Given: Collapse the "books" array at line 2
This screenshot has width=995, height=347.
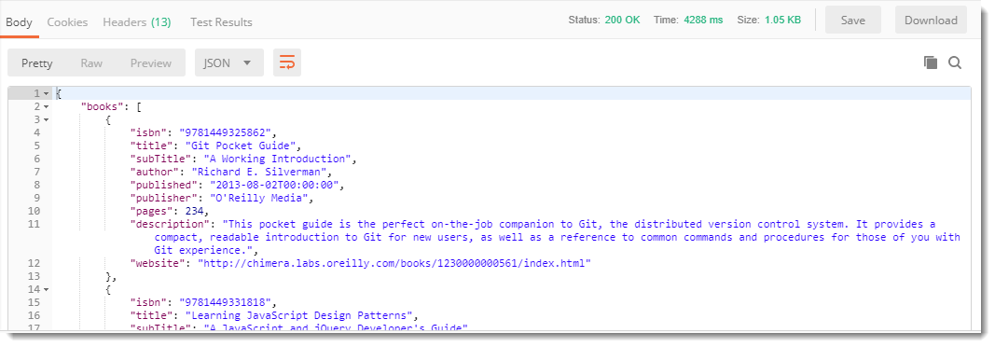Looking at the screenshot, I should click(46, 106).
